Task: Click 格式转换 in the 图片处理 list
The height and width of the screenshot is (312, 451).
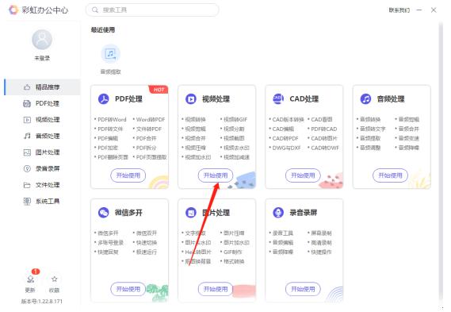Action: 234,261
